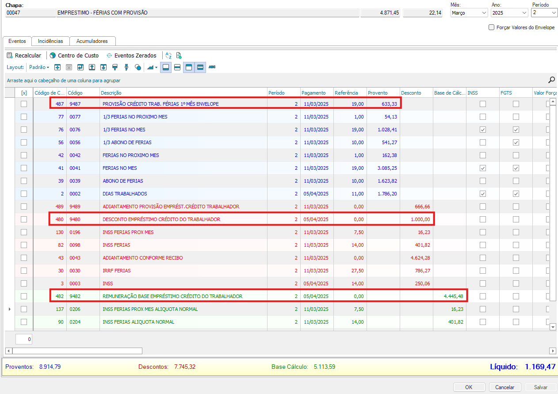
Task: Show Eventos Zerados
Action: (x=131, y=56)
